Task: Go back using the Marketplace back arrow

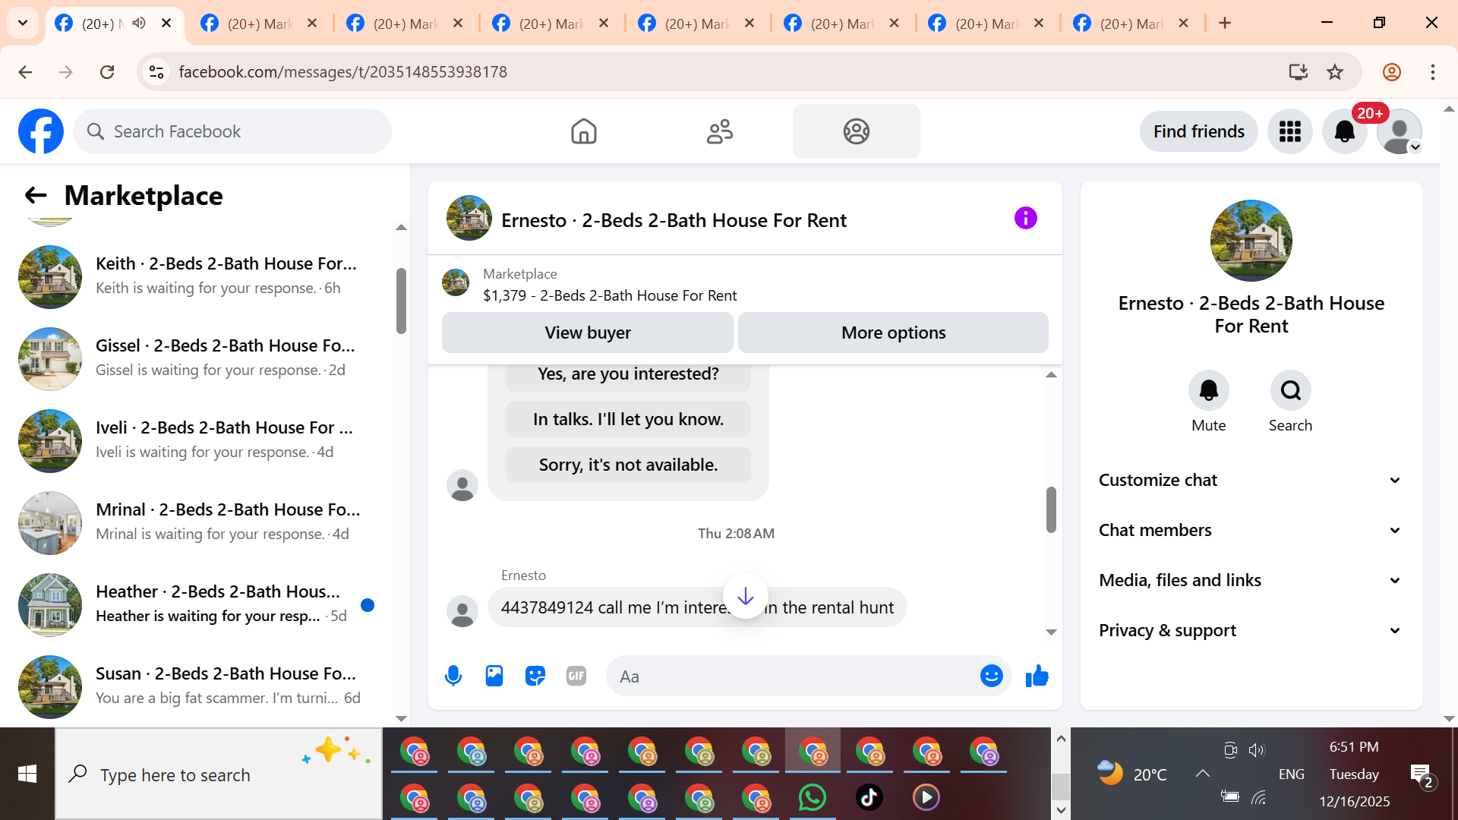Action: click(36, 196)
